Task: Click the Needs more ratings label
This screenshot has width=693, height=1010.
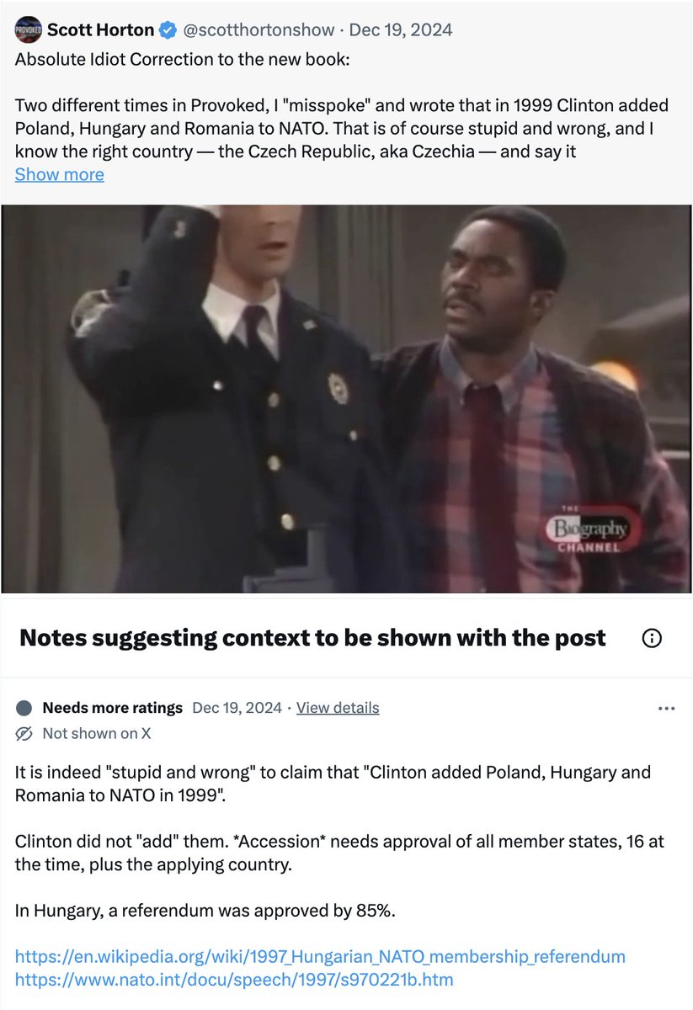Action: coord(112,708)
